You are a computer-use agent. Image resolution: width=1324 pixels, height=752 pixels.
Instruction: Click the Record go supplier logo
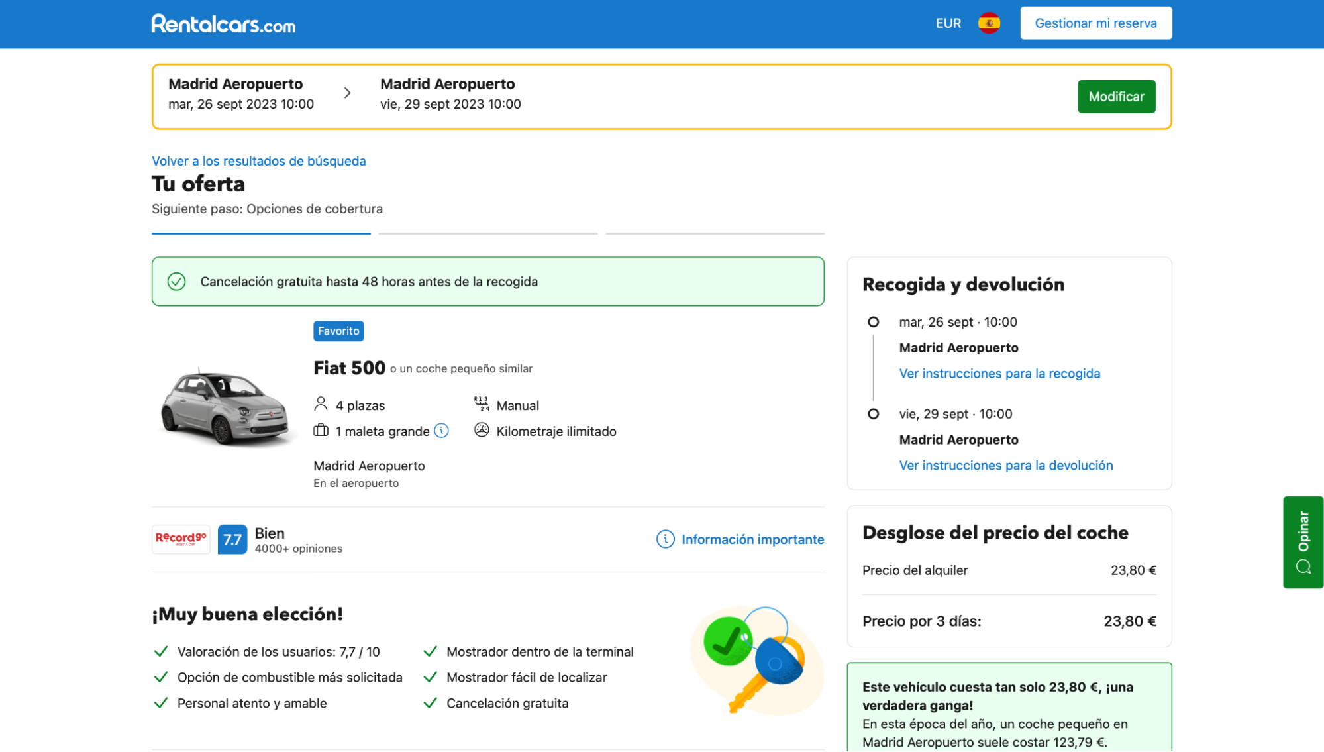pyautogui.click(x=181, y=539)
